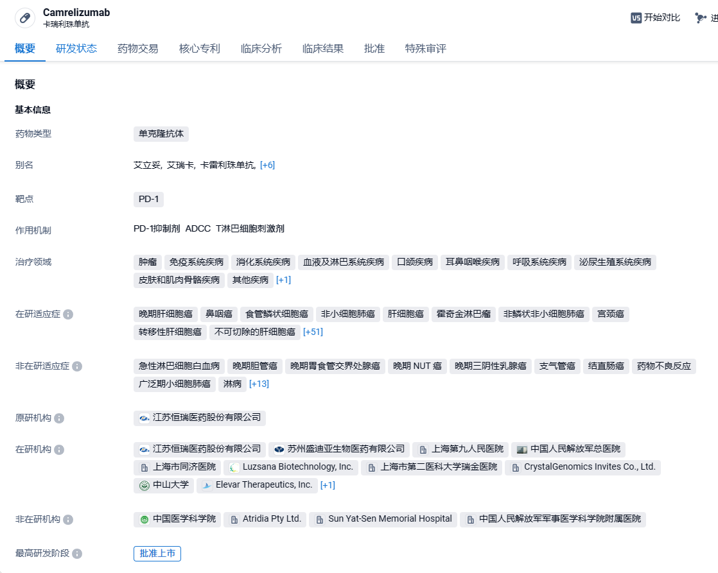Open info tooltip next to 在研机构
718x573 pixels.
coord(59,450)
